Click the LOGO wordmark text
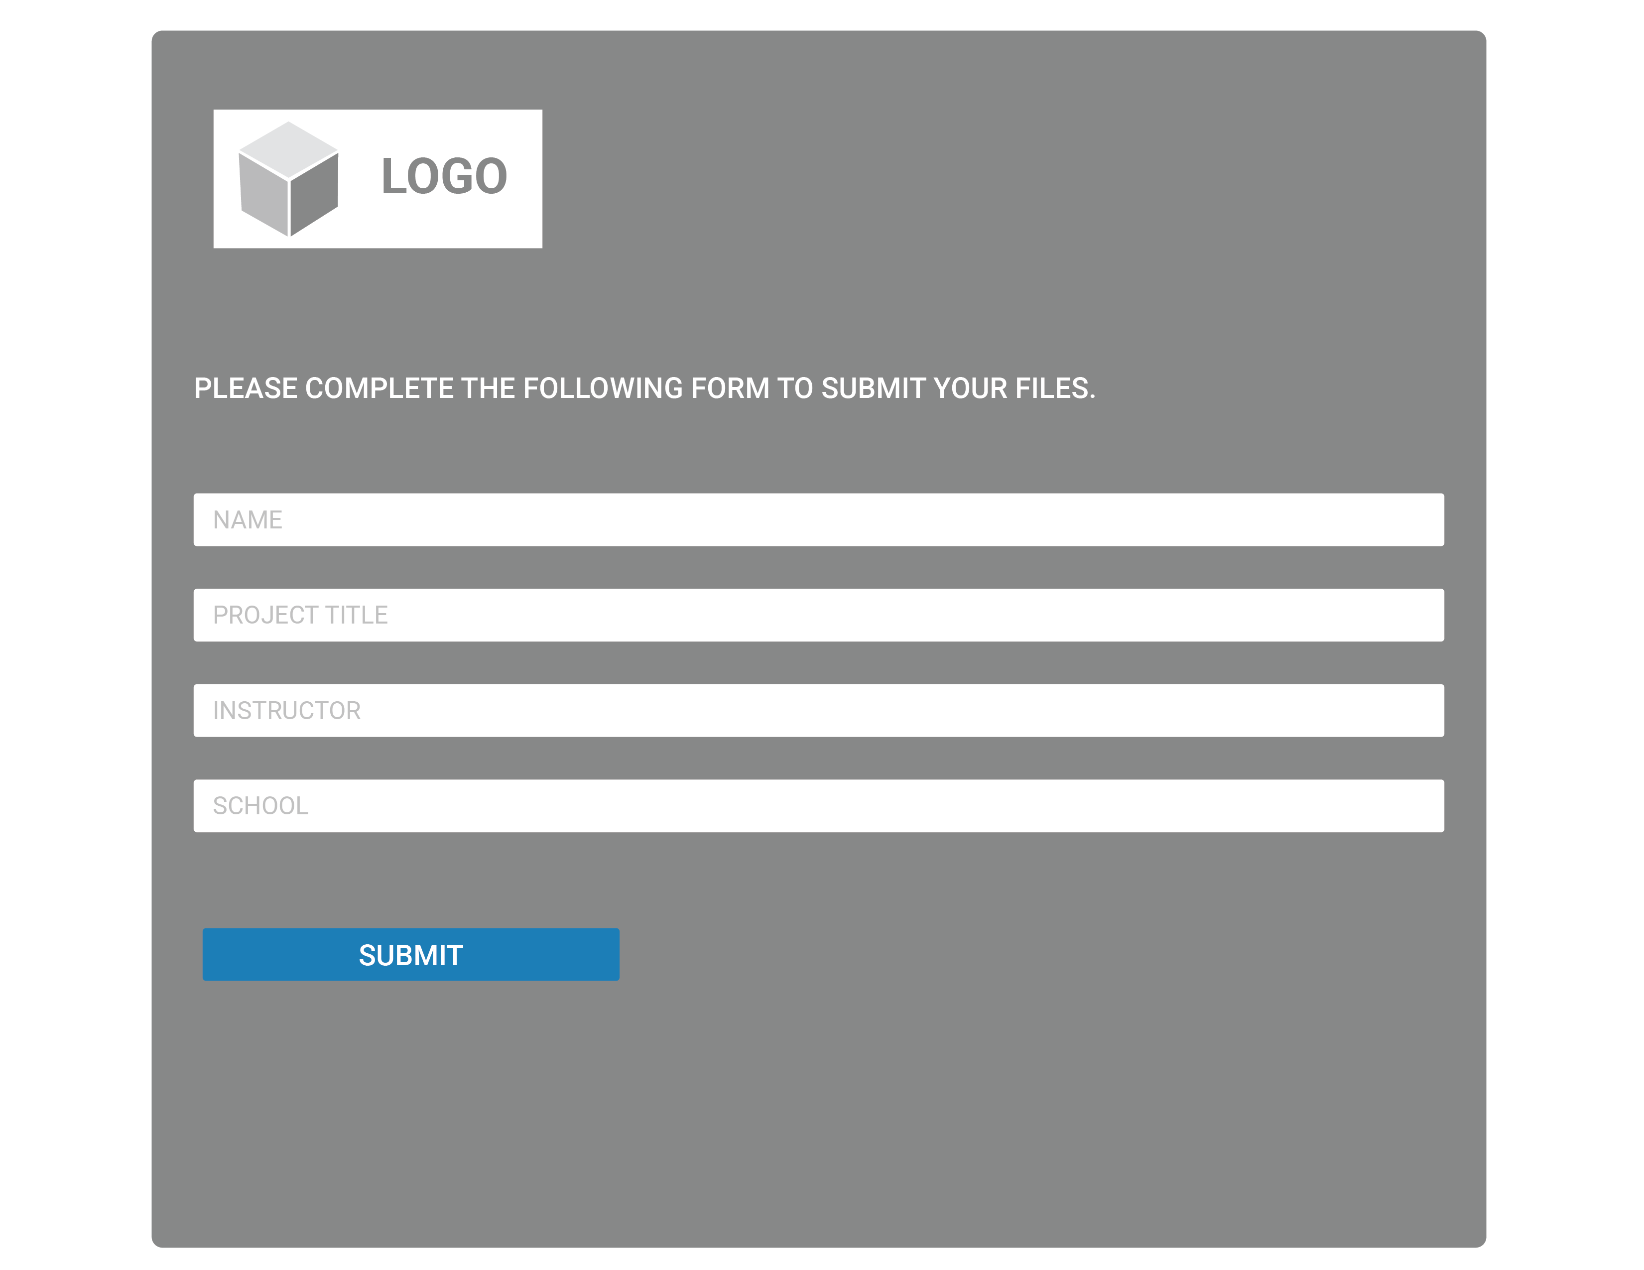Image resolution: width=1644 pixels, height=1270 pixels. (x=444, y=176)
